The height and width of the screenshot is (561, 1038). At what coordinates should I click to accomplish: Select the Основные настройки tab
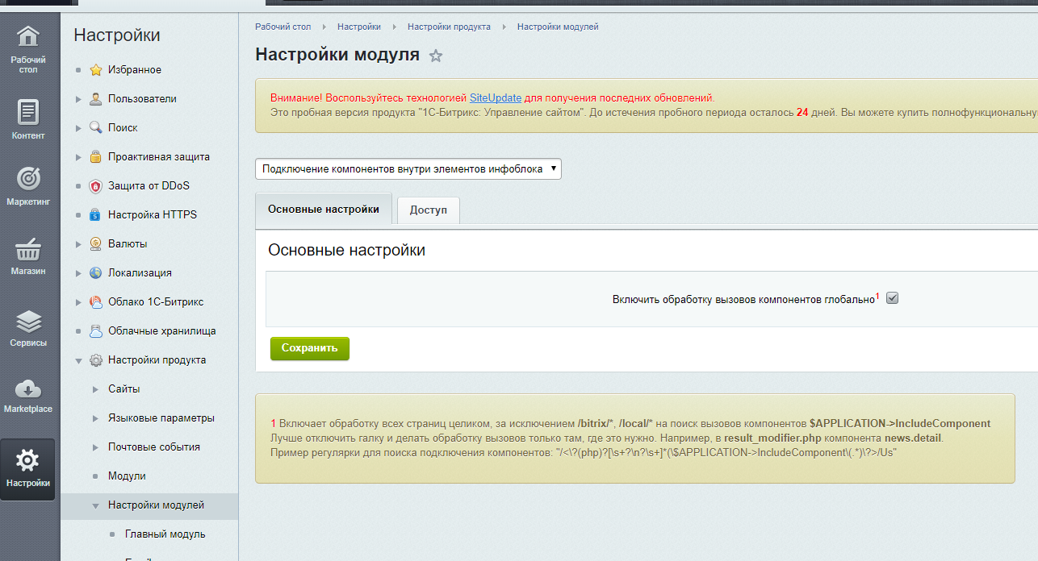323,209
